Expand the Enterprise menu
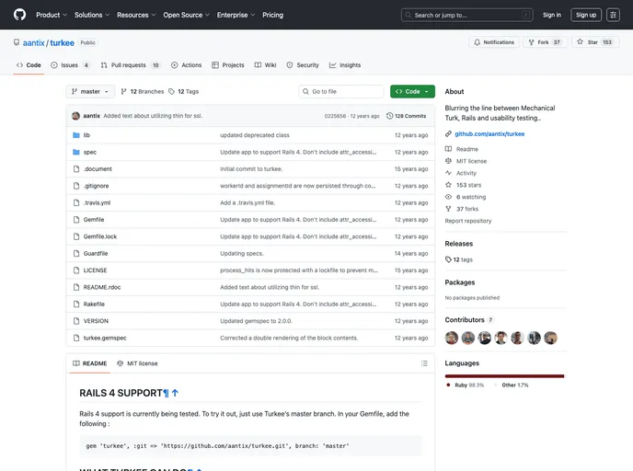The width and height of the screenshot is (633, 471). click(x=236, y=15)
